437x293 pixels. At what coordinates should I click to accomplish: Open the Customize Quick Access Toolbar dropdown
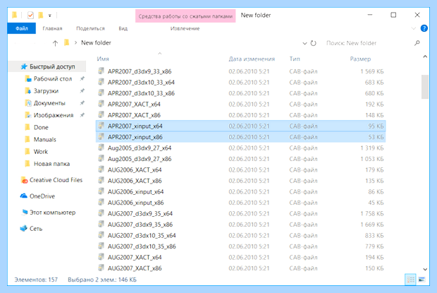coord(49,16)
